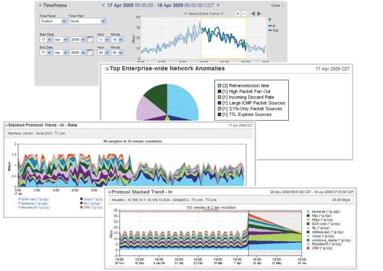The height and width of the screenshot is (271, 383).
Task: Open the End Date Minute dropdown showing 30
Action: tap(117, 52)
